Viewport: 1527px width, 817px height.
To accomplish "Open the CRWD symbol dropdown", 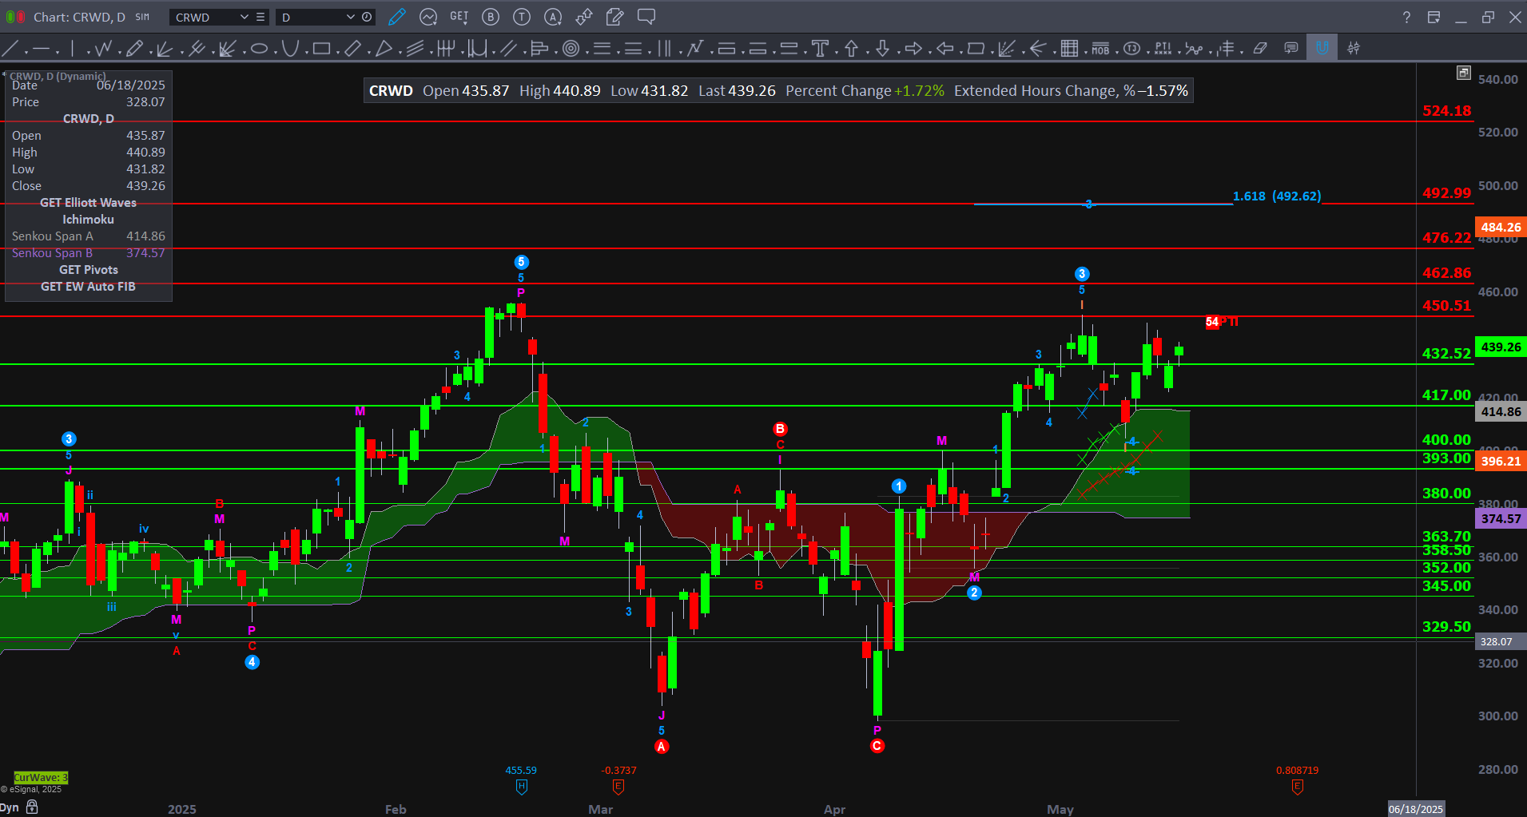I will tap(244, 17).
